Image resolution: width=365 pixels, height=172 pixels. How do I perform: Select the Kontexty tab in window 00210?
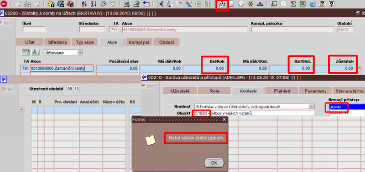tap(248, 91)
